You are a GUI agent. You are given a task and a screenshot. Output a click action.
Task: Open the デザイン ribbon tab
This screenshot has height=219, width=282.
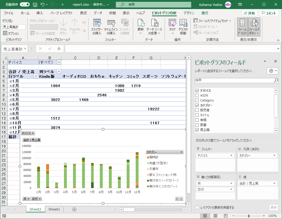[189, 13]
